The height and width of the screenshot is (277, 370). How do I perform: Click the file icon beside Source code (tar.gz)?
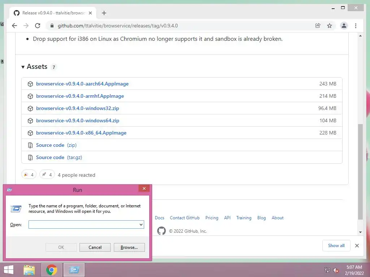point(30,157)
